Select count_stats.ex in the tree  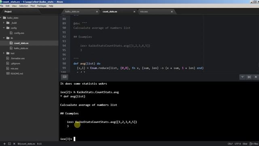(21, 43)
